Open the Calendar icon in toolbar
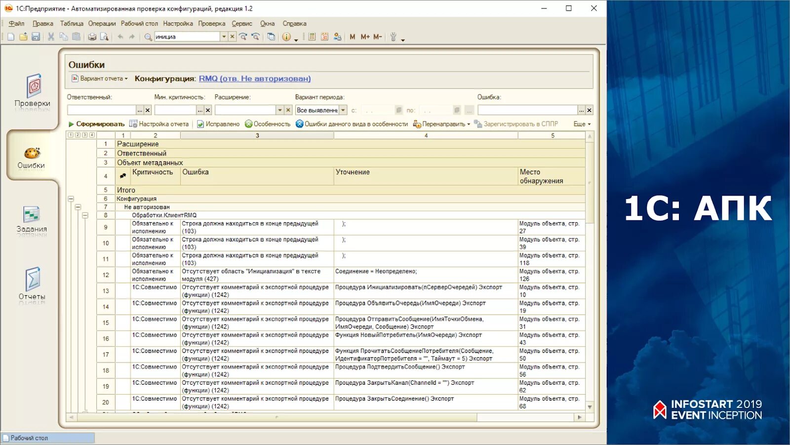790x445 pixels. 324,37
